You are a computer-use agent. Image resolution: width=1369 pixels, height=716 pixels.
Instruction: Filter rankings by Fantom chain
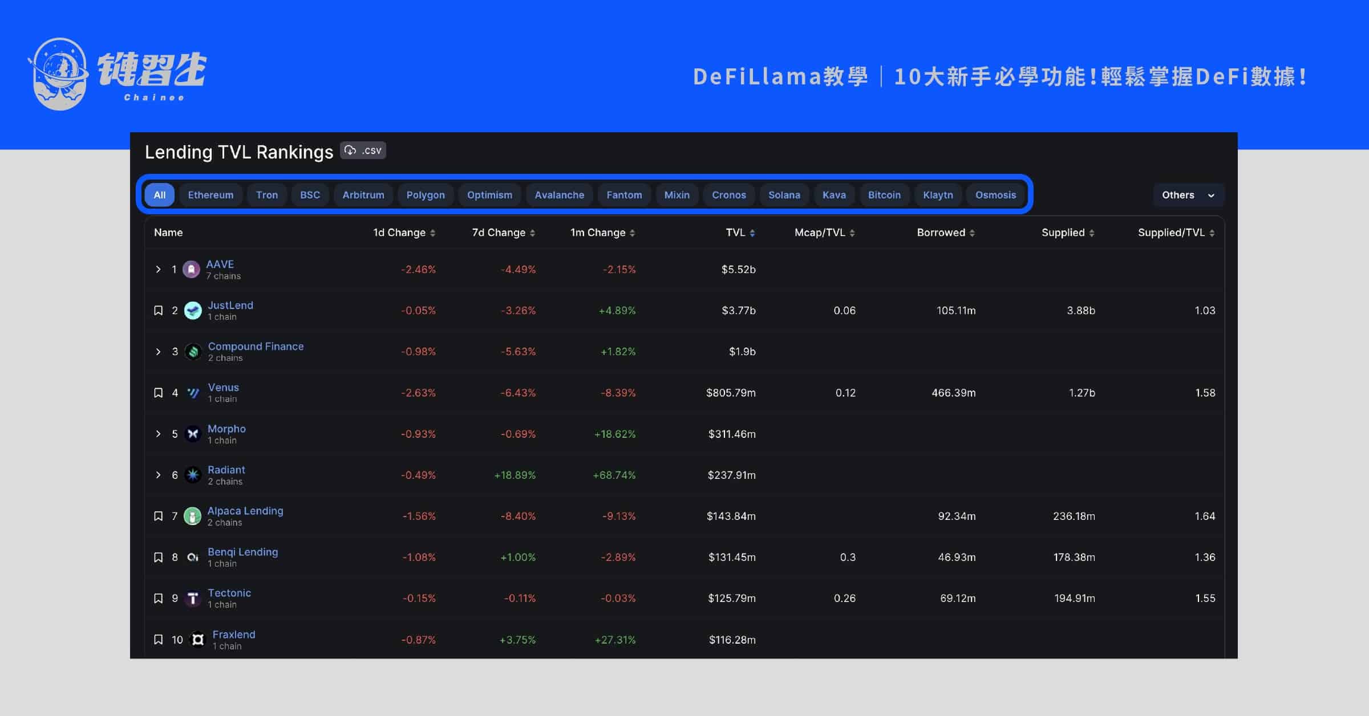624,195
